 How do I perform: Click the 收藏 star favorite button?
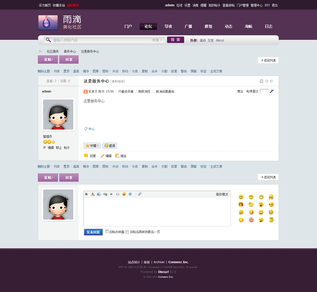pyautogui.click(x=92, y=145)
